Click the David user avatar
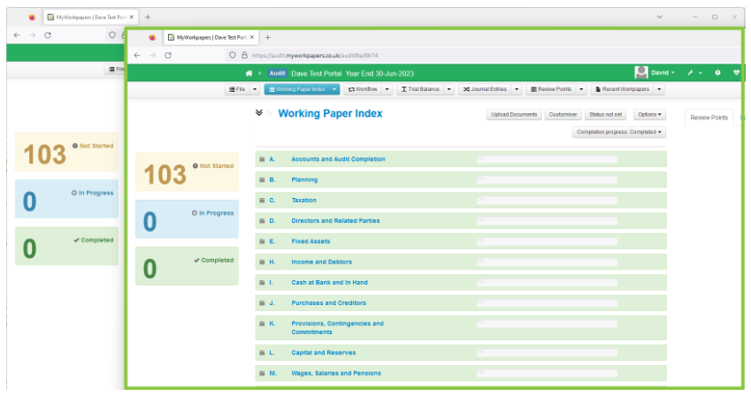This screenshot has width=751, height=396. [641, 72]
